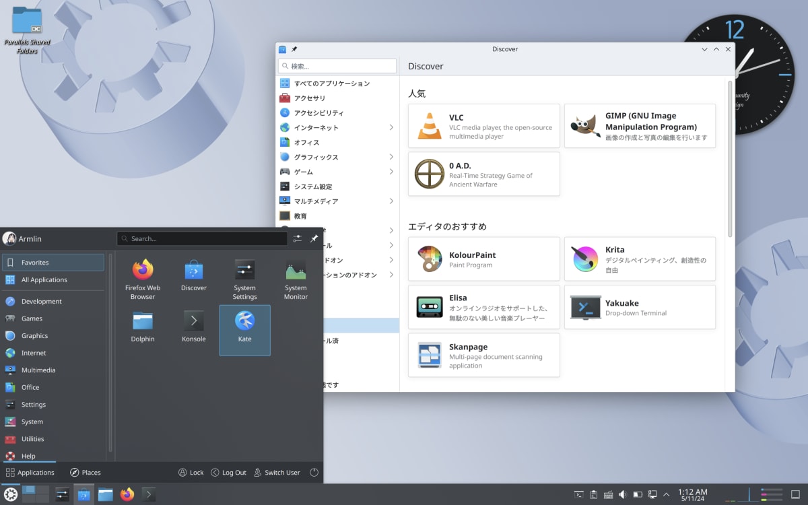Viewport: 808px width, 505px height.
Task: Click the Discover window vertical scrollbar
Action: pyautogui.click(x=730, y=158)
